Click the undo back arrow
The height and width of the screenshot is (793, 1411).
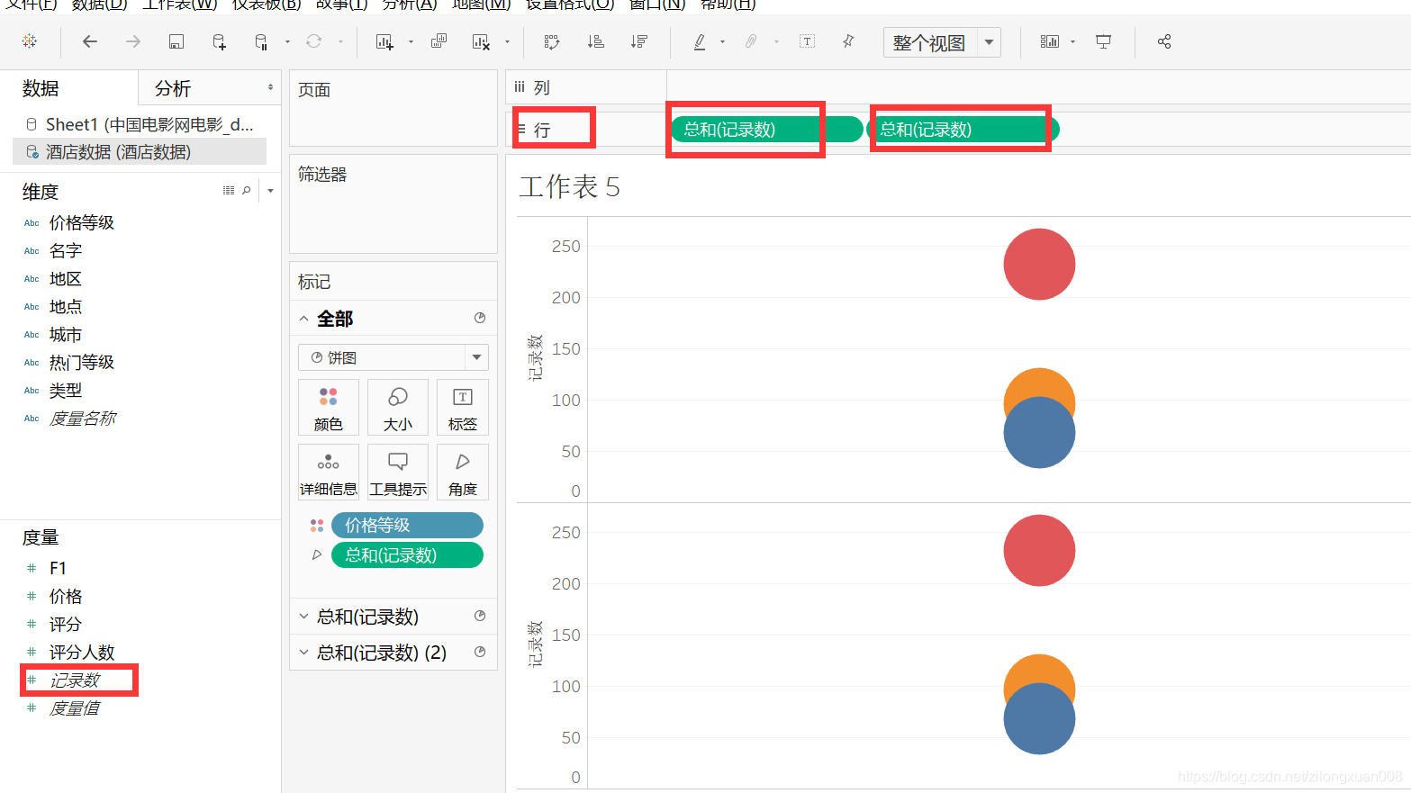(90, 41)
